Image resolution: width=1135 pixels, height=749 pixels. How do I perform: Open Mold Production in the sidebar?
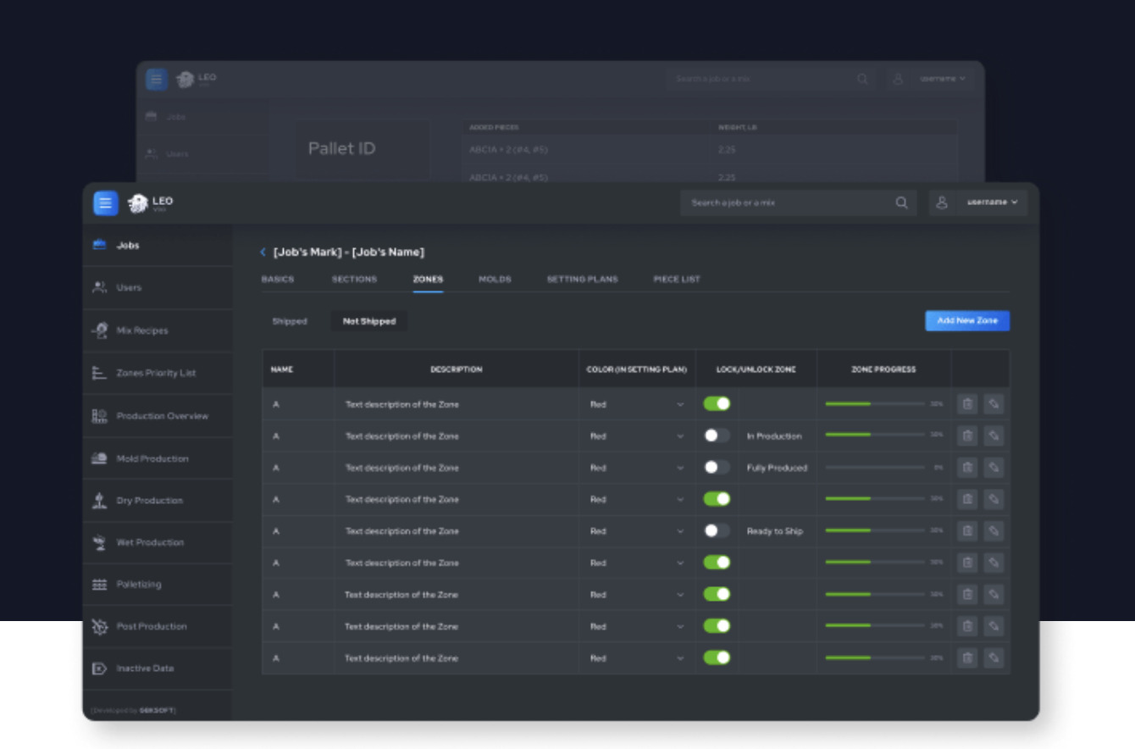158,458
